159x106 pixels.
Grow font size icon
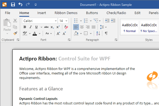coord(58,33)
